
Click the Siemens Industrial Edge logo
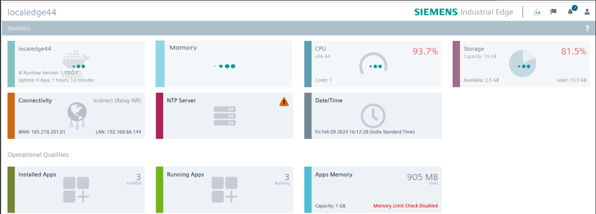[x=463, y=12]
